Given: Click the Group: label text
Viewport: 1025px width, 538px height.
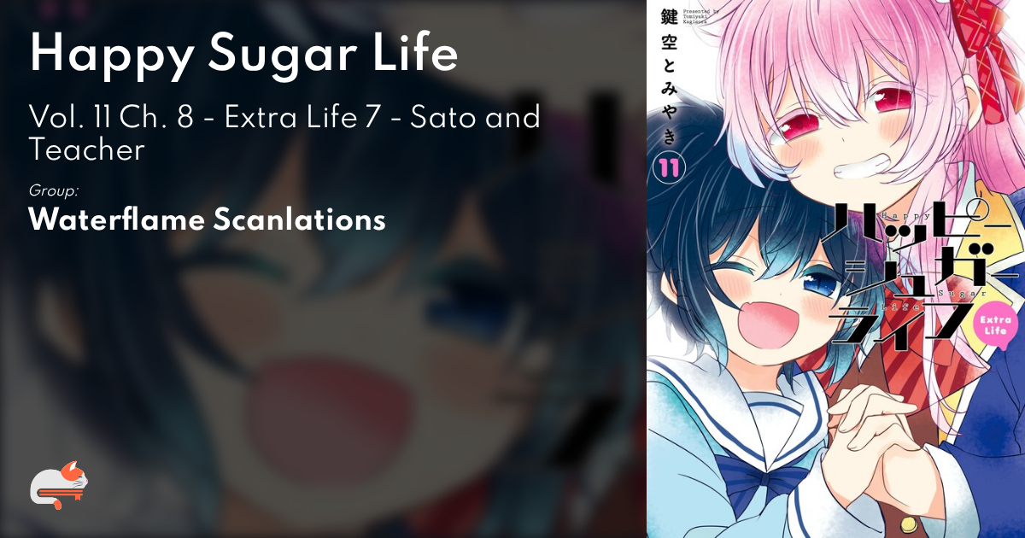Looking at the screenshot, I should [54, 190].
